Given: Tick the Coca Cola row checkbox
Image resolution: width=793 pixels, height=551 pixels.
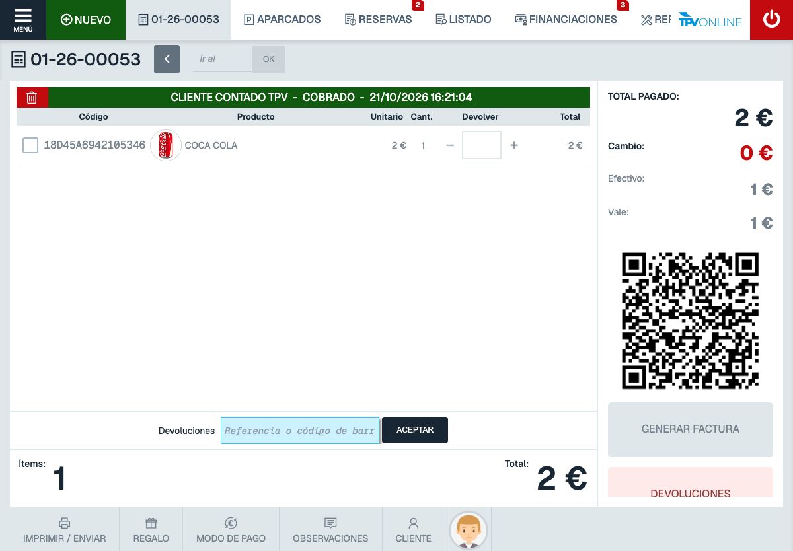Looking at the screenshot, I should click(x=30, y=145).
